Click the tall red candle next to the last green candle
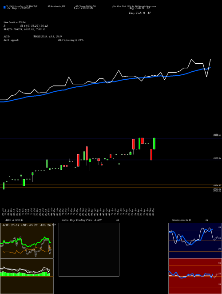The height and width of the screenshot is (294, 222). click(151, 155)
